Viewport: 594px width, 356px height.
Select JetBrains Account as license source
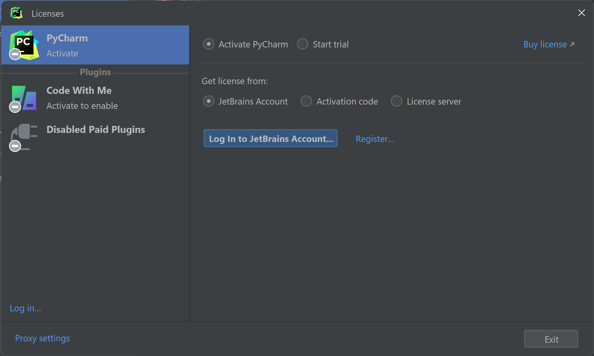(209, 101)
